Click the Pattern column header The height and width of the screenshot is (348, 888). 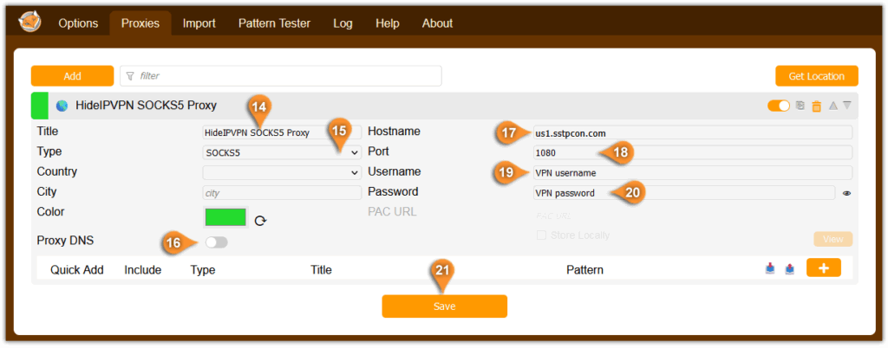point(585,270)
